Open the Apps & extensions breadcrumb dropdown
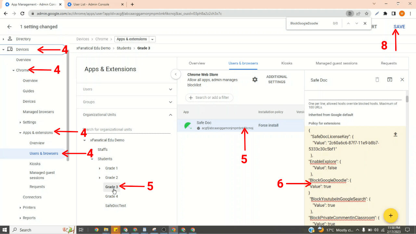The image size is (416, 234). [x=152, y=39]
